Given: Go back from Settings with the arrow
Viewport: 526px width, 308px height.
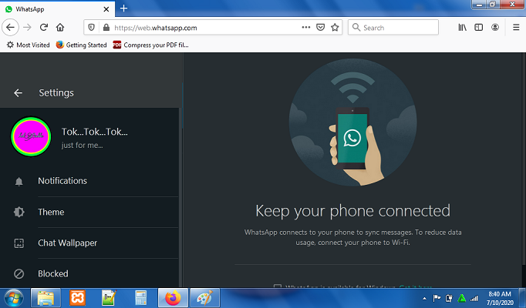Looking at the screenshot, I should click(x=18, y=93).
